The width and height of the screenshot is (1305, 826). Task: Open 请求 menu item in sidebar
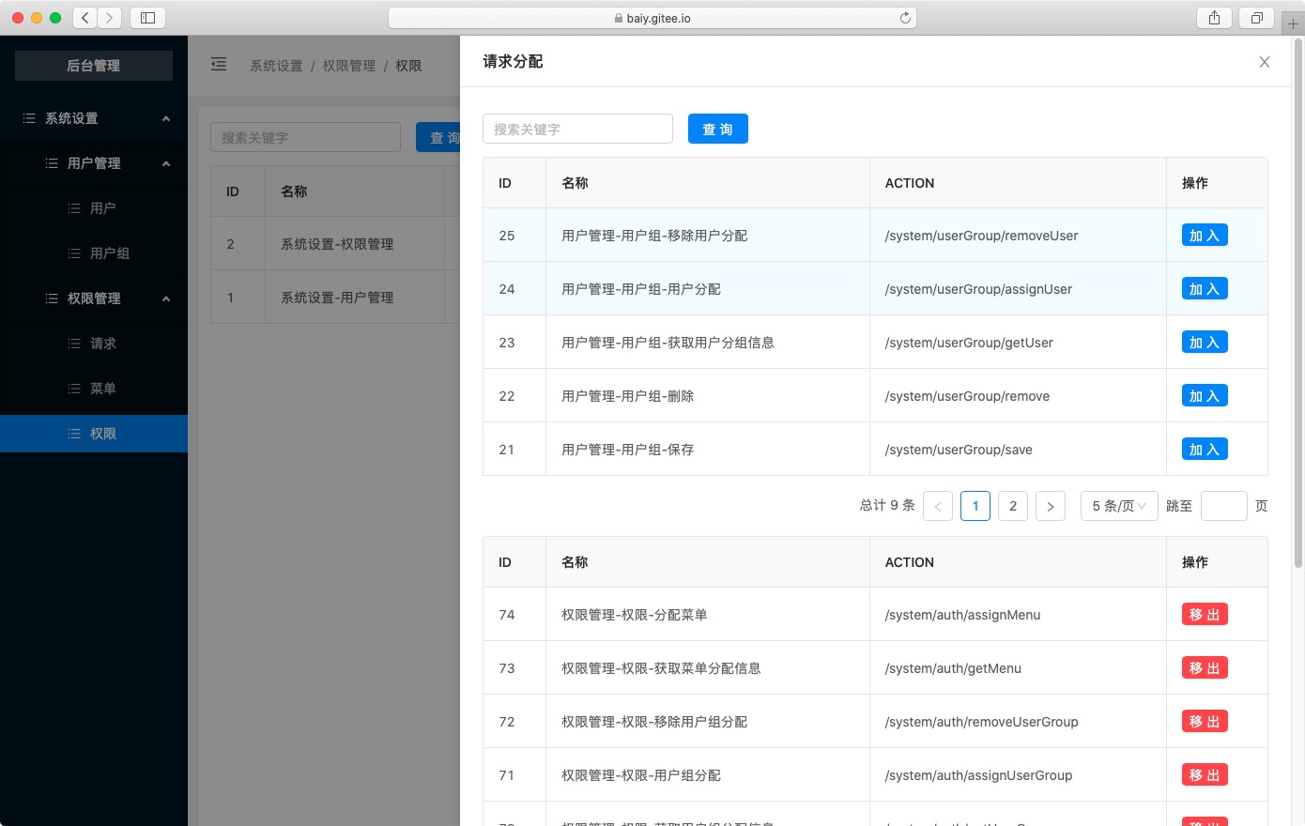pyautogui.click(x=94, y=344)
